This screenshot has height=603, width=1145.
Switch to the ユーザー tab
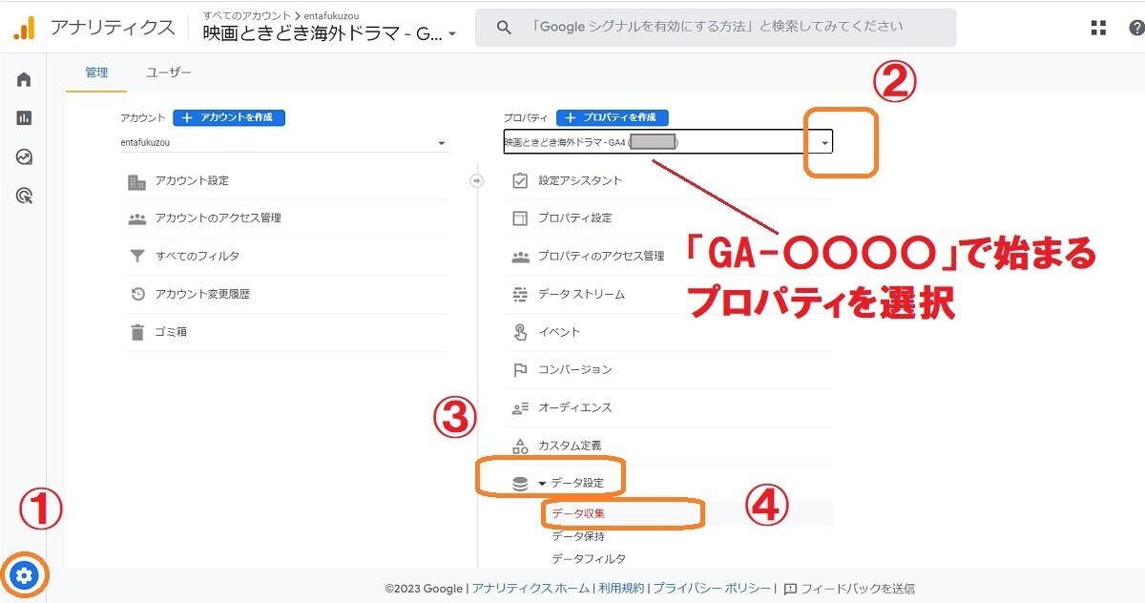point(169,72)
